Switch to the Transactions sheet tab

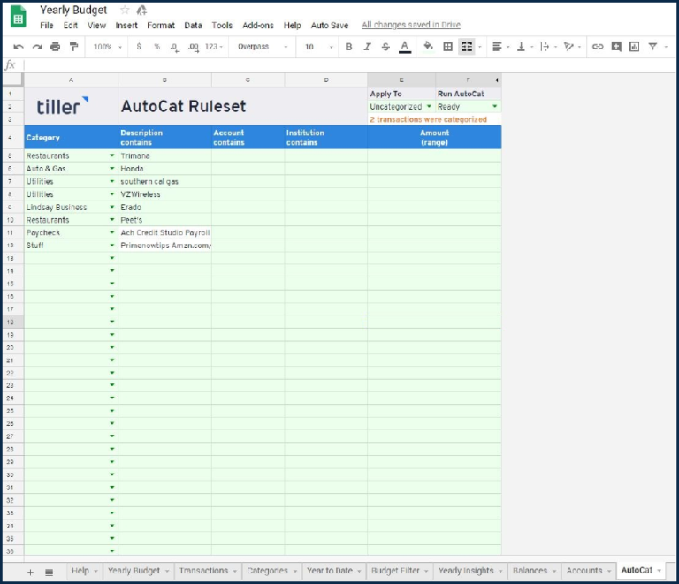203,571
